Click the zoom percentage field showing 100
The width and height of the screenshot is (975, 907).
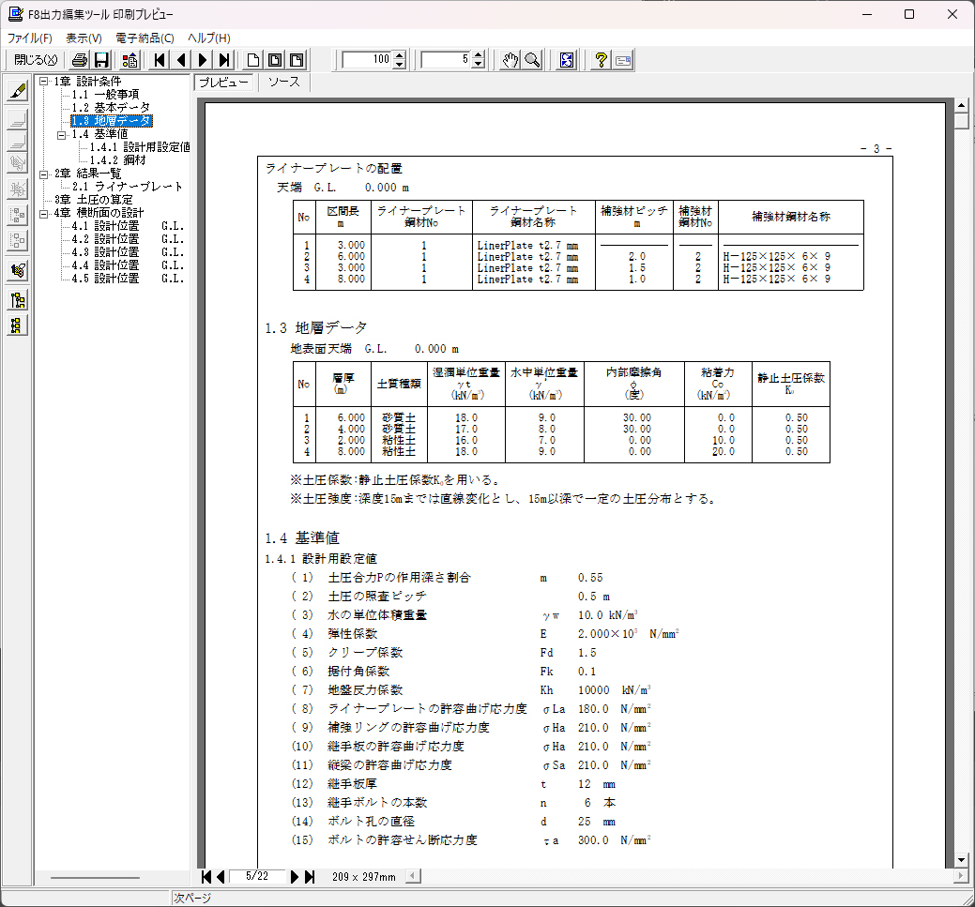368,60
